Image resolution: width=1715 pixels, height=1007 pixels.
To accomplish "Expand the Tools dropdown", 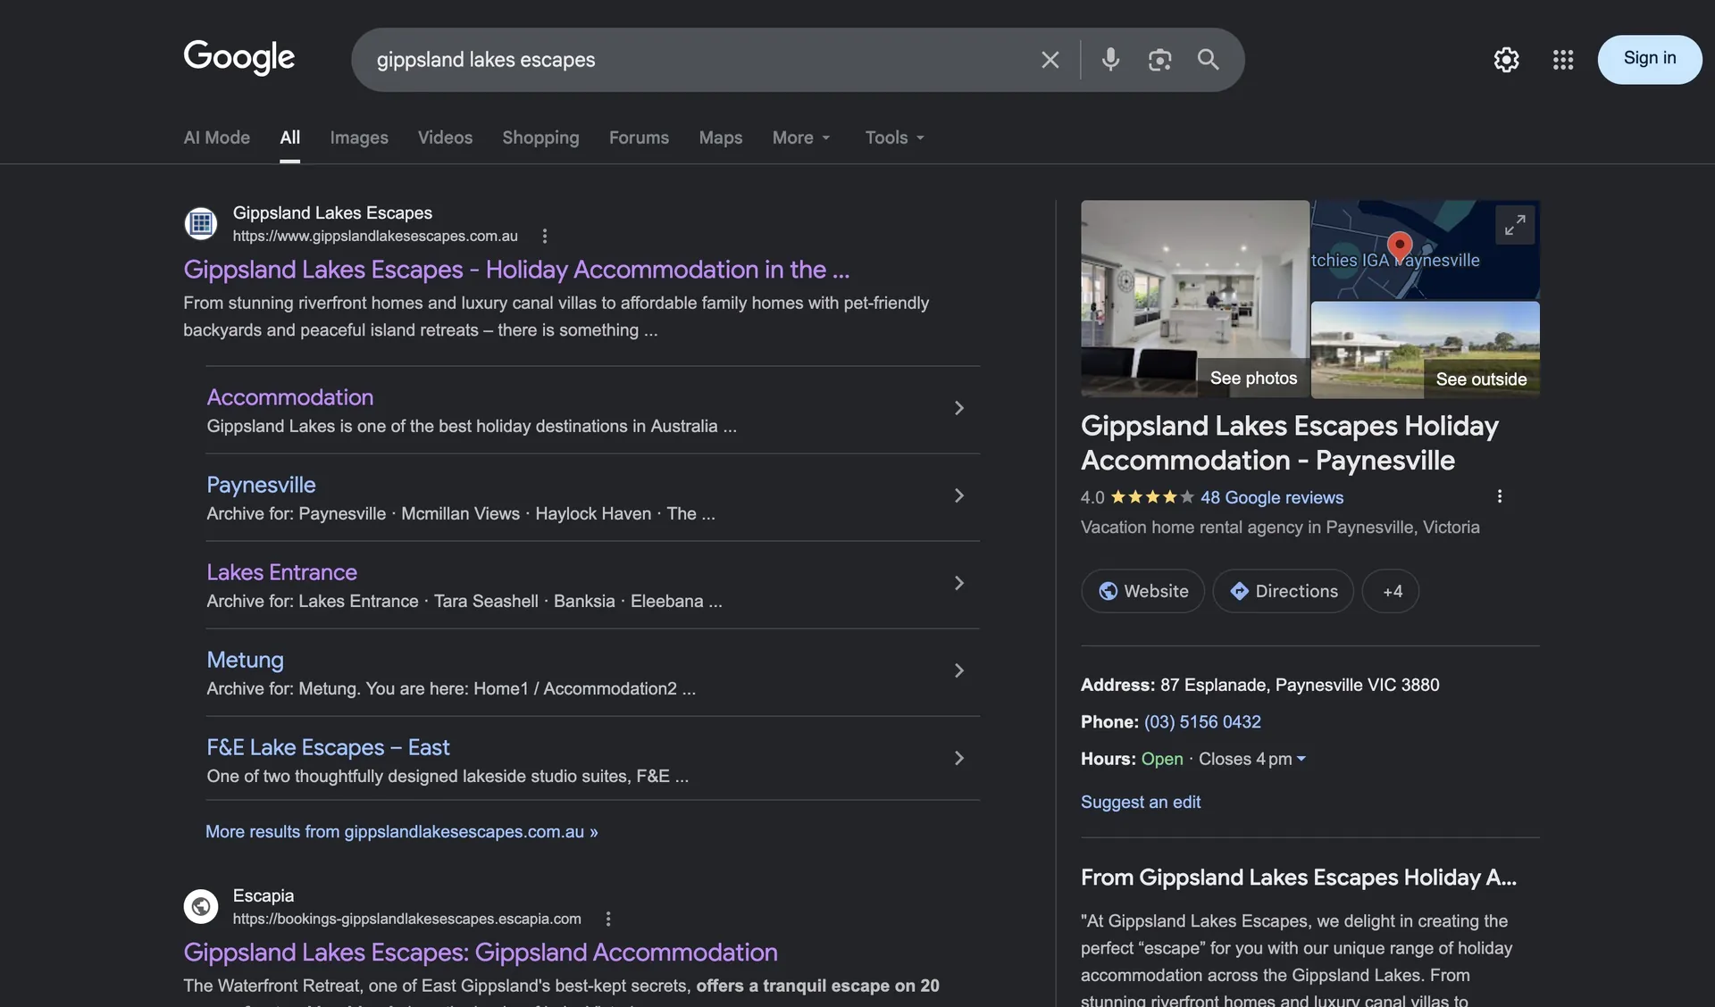I will click(x=894, y=137).
